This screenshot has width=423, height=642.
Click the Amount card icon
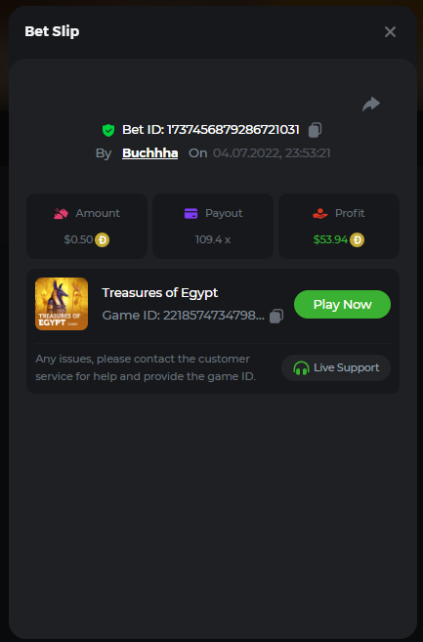pyautogui.click(x=61, y=213)
